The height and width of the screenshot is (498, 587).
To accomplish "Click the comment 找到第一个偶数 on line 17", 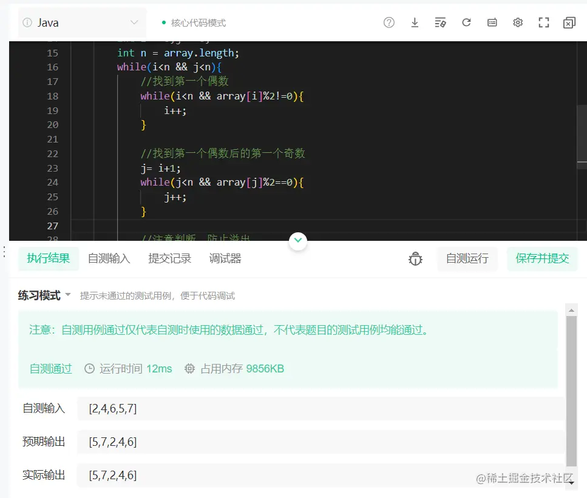I will pos(185,81).
